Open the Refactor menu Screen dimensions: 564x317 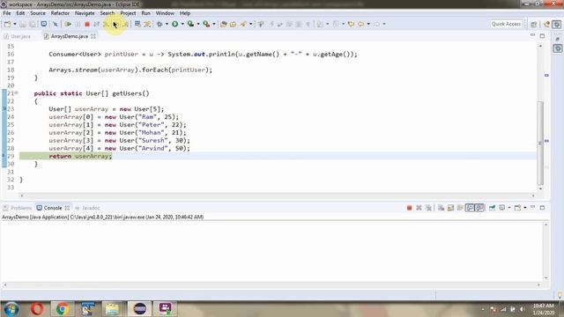tap(60, 13)
